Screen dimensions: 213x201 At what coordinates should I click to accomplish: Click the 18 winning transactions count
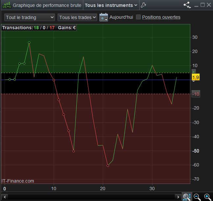36,28
